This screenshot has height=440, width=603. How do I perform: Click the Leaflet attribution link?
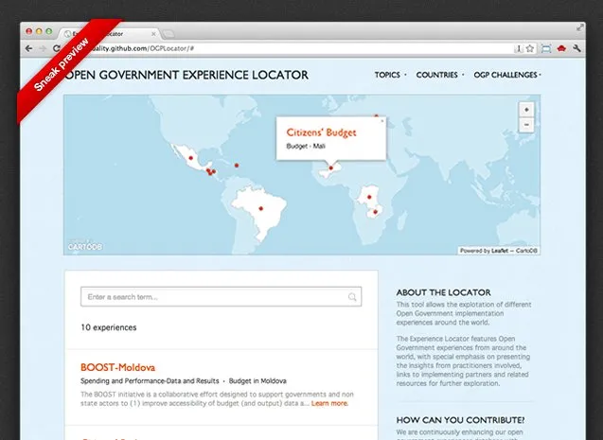499,251
